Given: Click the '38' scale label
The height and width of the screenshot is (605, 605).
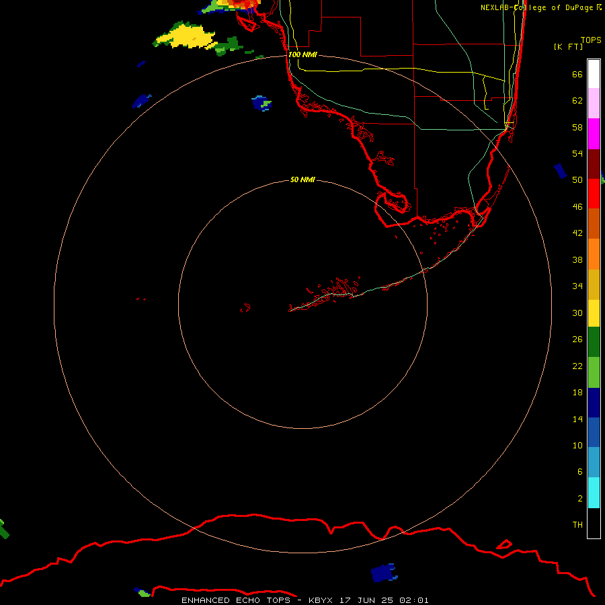Looking at the screenshot, I should pos(577,259).
